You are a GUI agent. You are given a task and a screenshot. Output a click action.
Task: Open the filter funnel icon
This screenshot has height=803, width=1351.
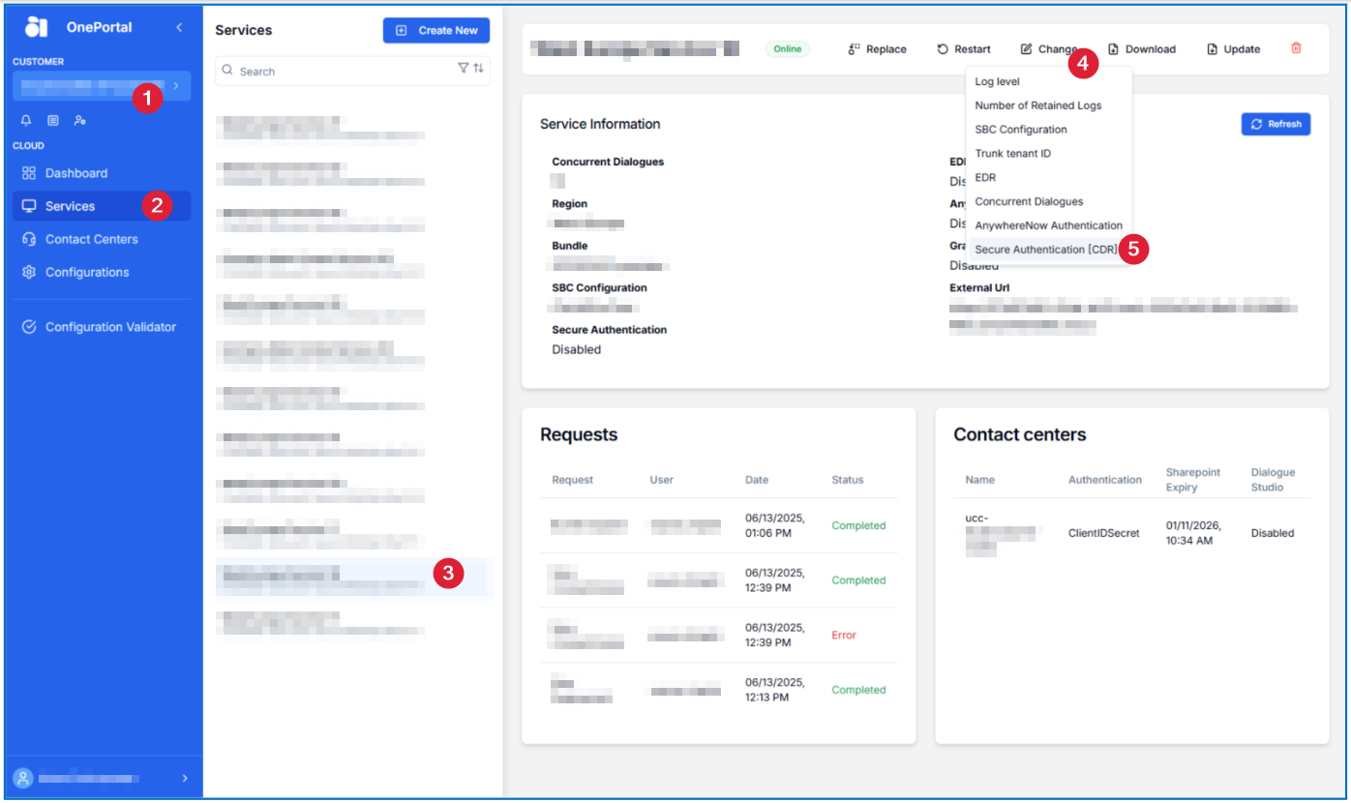coord(463,68)
